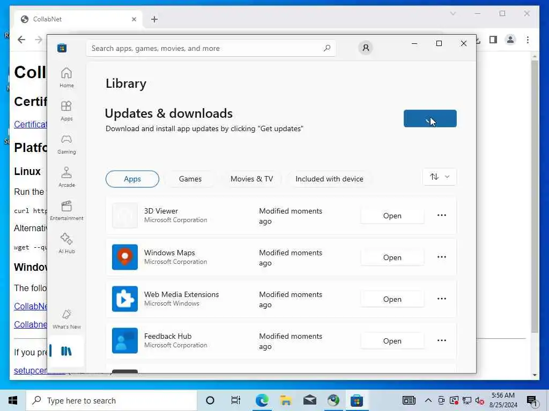Switch to CollabNet browser tab
This screenshot has width=549, height=411.
77,19
